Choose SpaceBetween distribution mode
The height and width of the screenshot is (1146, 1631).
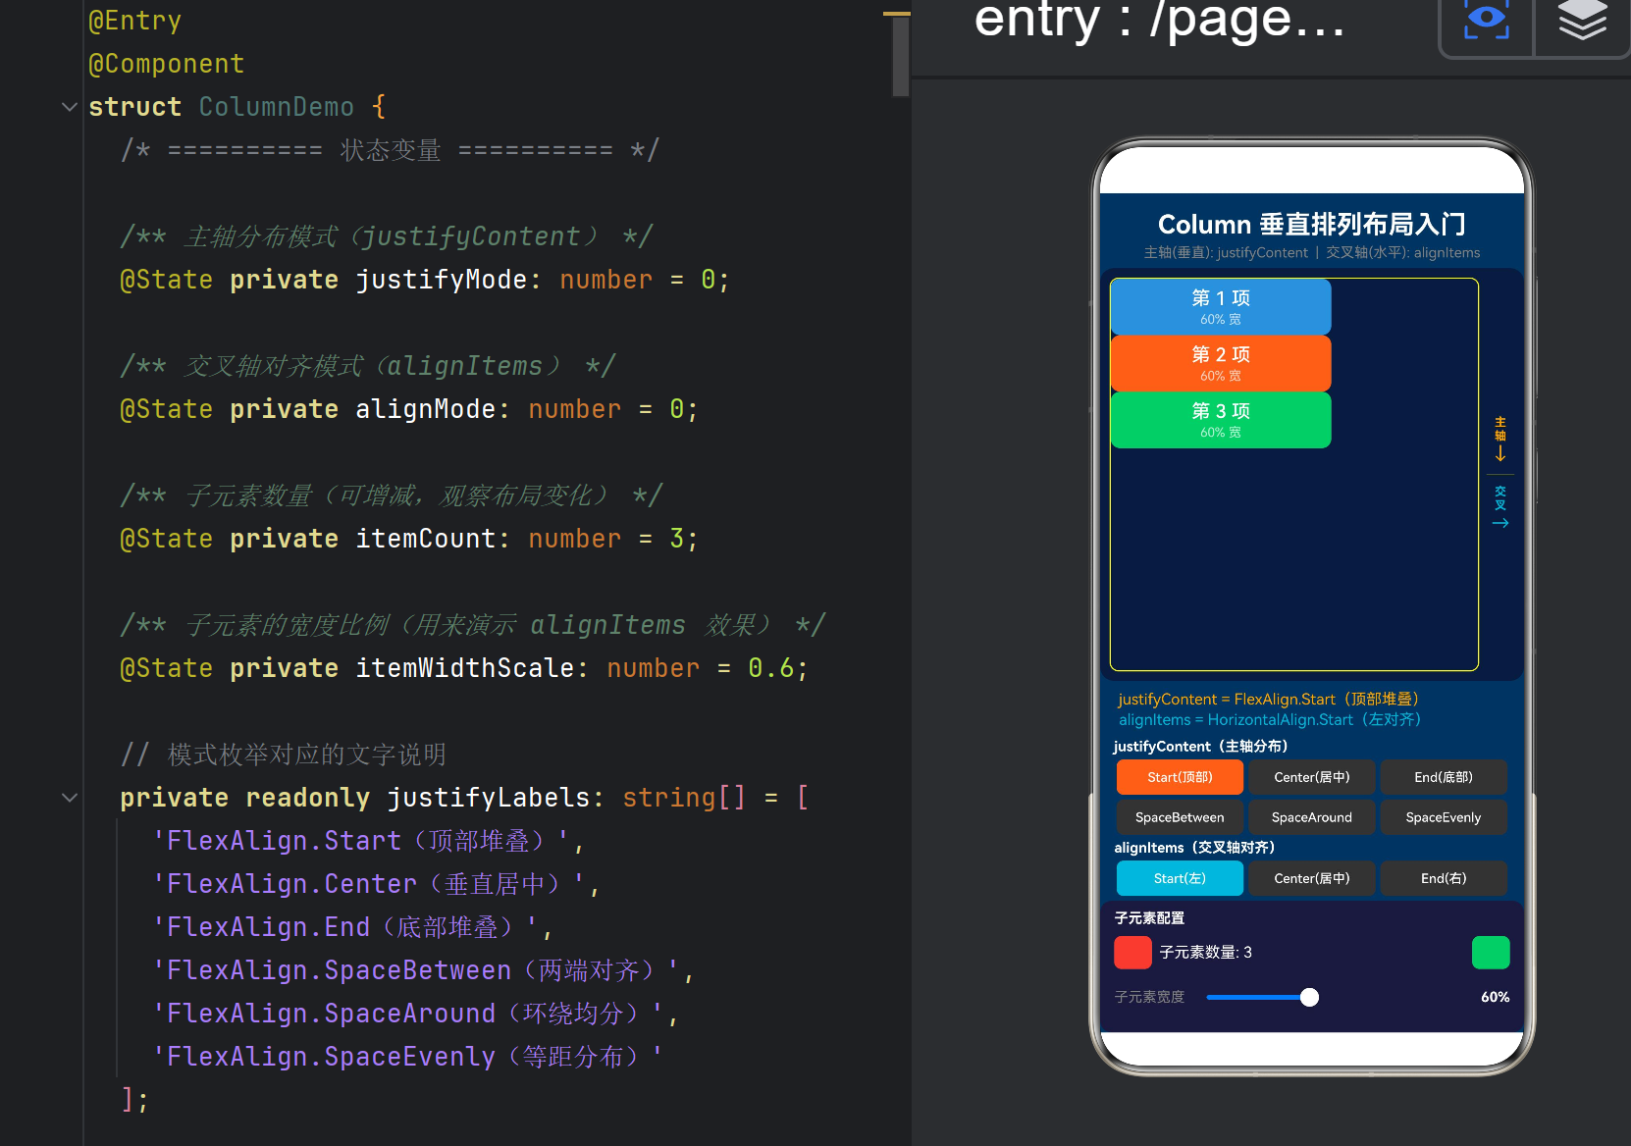coord(1180,817)
